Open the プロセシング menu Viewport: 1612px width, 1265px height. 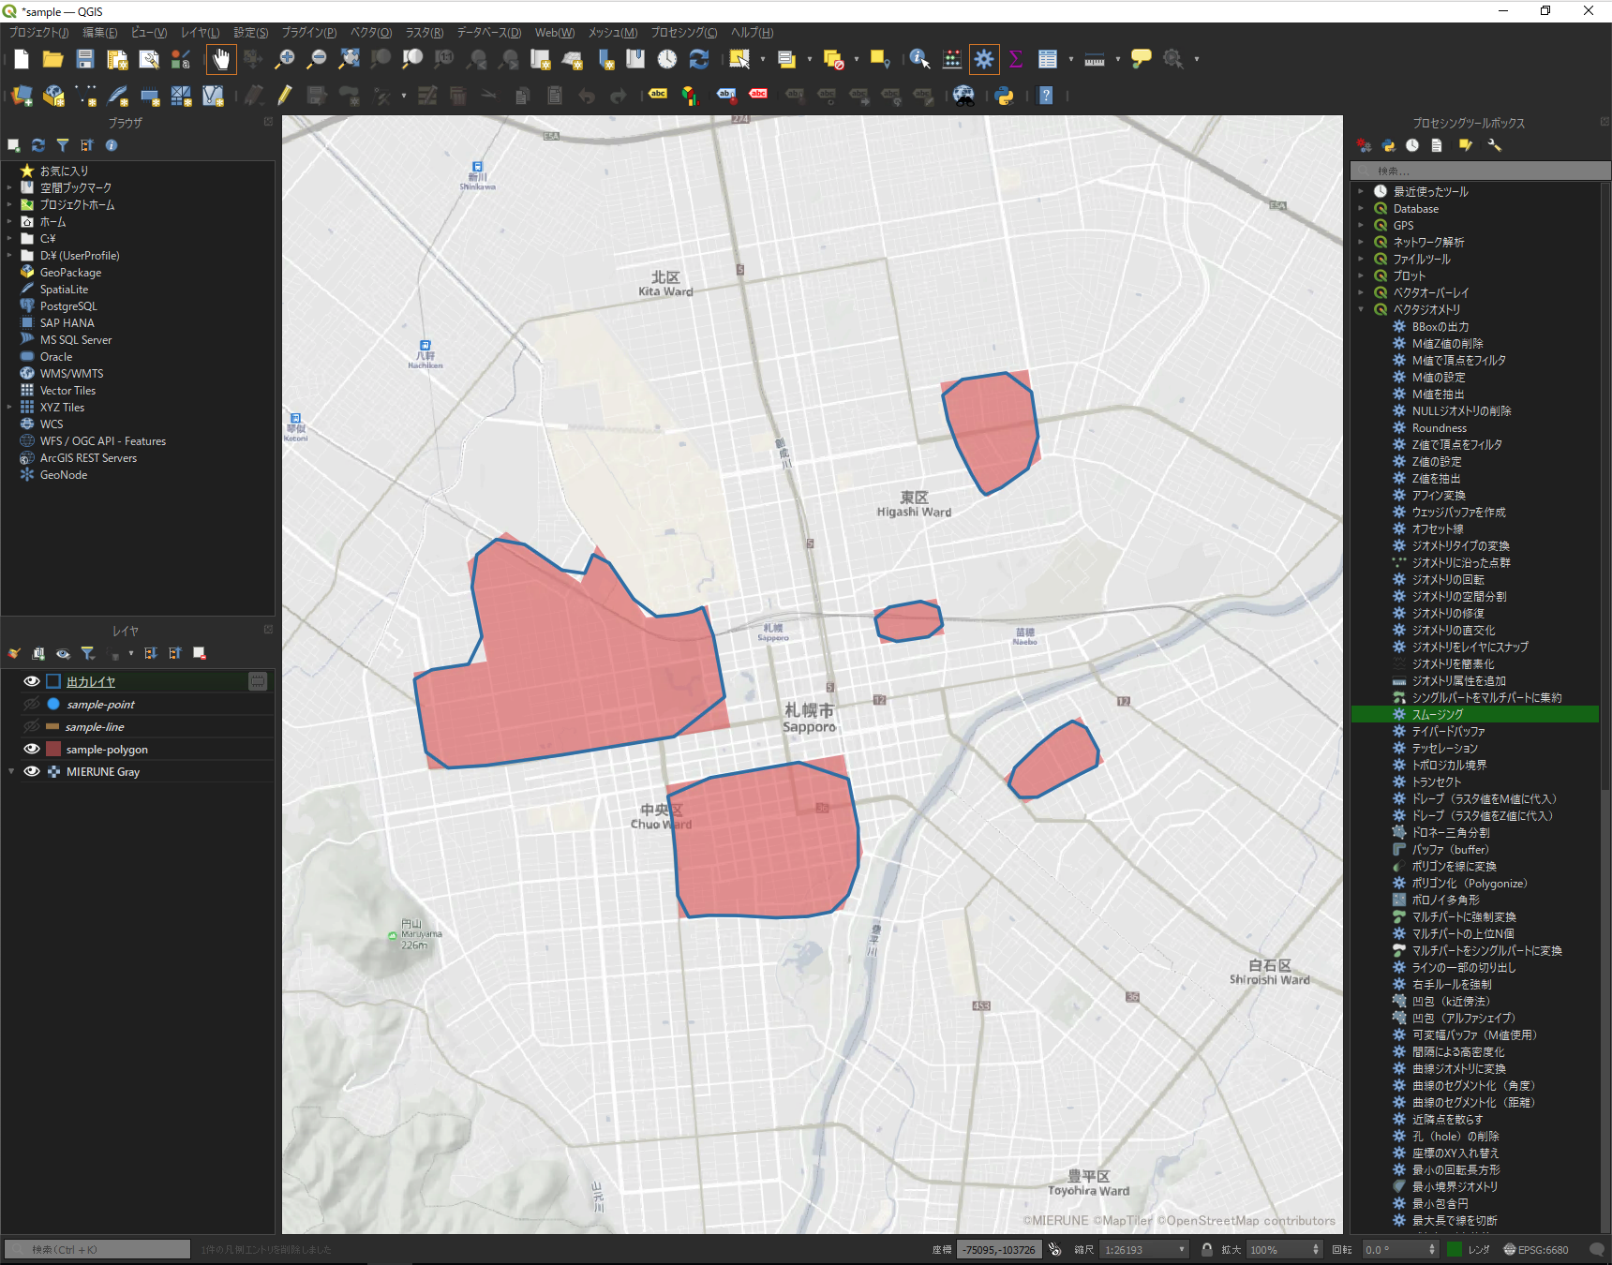point(684,33)
